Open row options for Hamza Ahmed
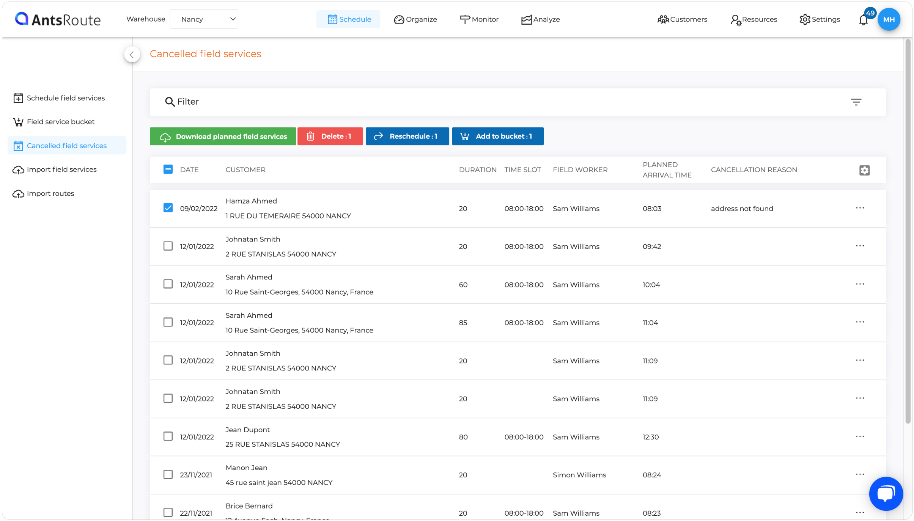 click(x=860, y=208)
